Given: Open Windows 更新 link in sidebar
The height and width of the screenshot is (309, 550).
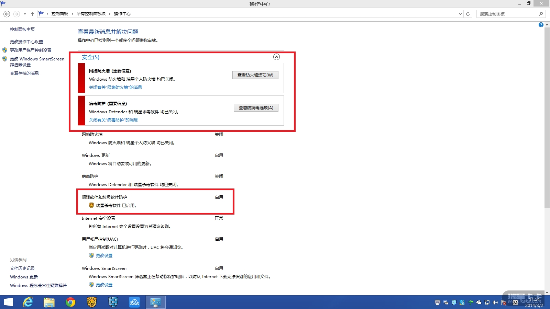Looking at the screenshot, I should click(x=24, y=277).
